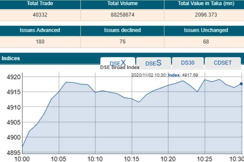
Task: Select the DS30 tab
Action: pyautogui.click(x=188, y=63)
